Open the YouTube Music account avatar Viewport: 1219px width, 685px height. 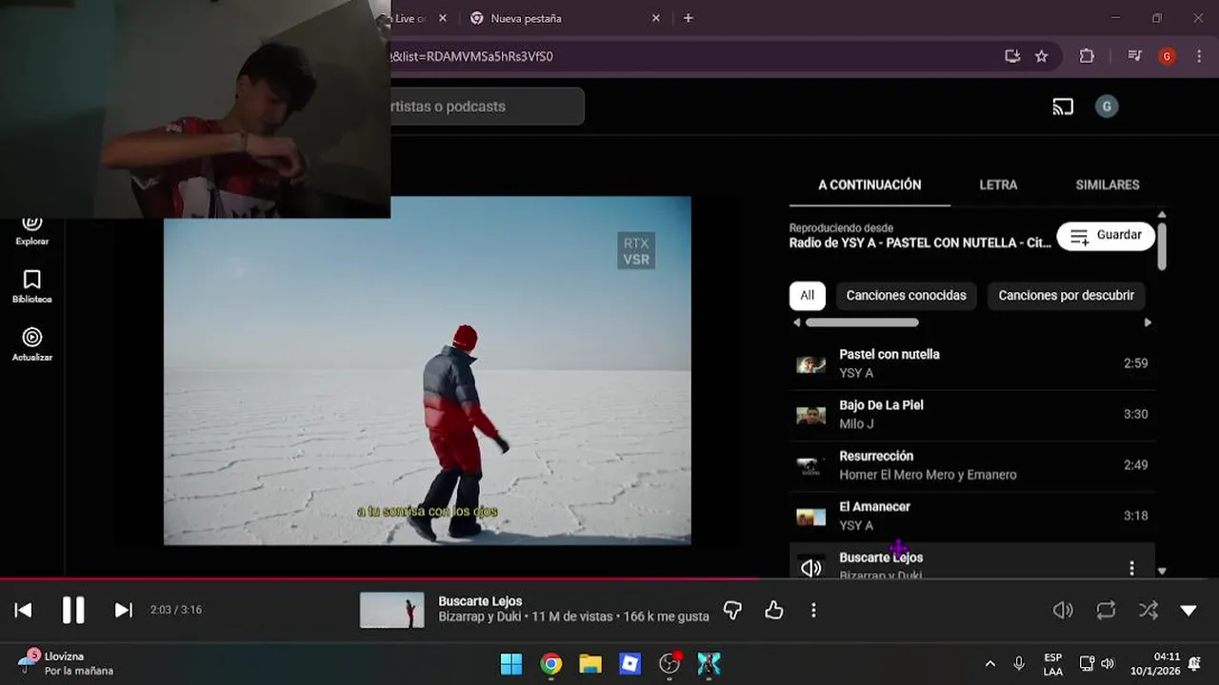click(1106, 107)
